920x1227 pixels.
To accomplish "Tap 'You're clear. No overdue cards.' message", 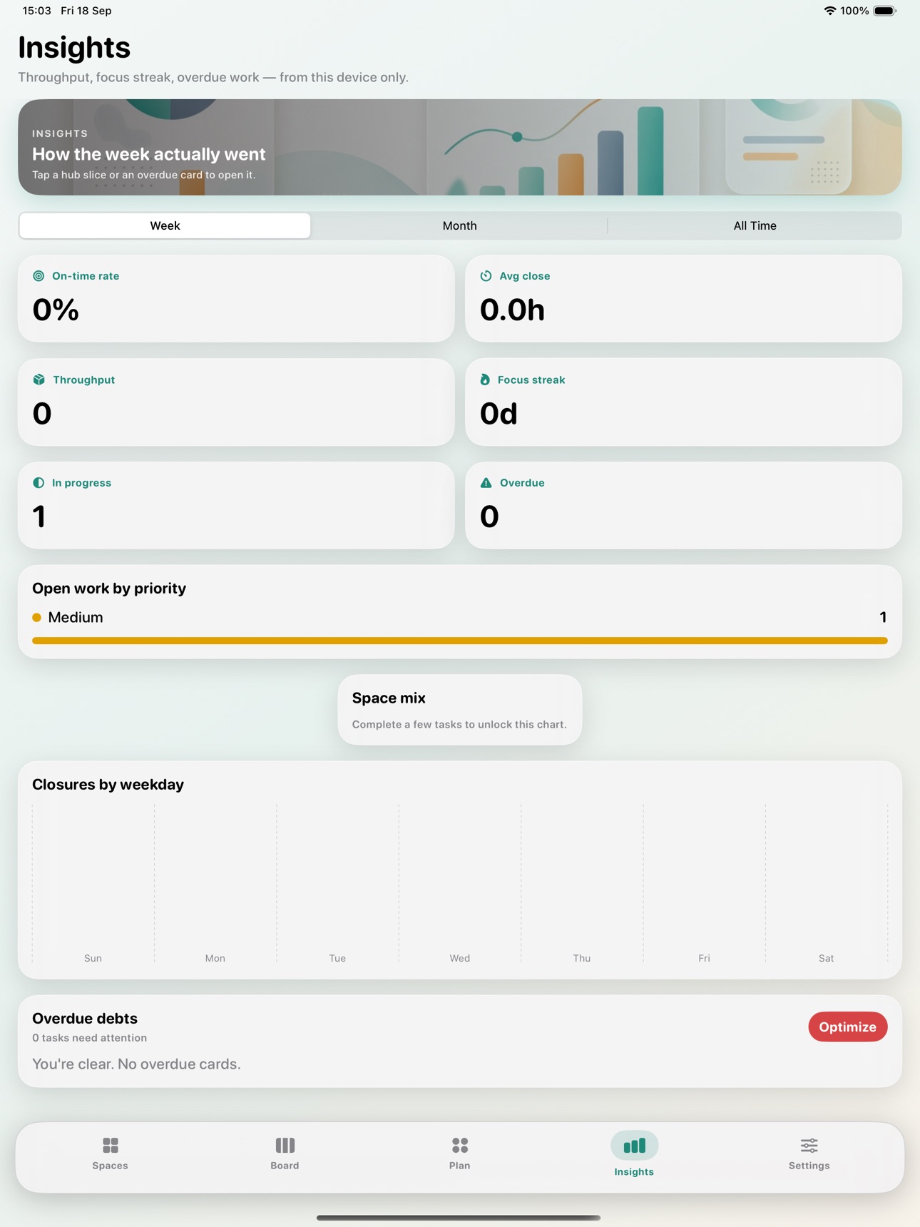I will [136, 1064].
